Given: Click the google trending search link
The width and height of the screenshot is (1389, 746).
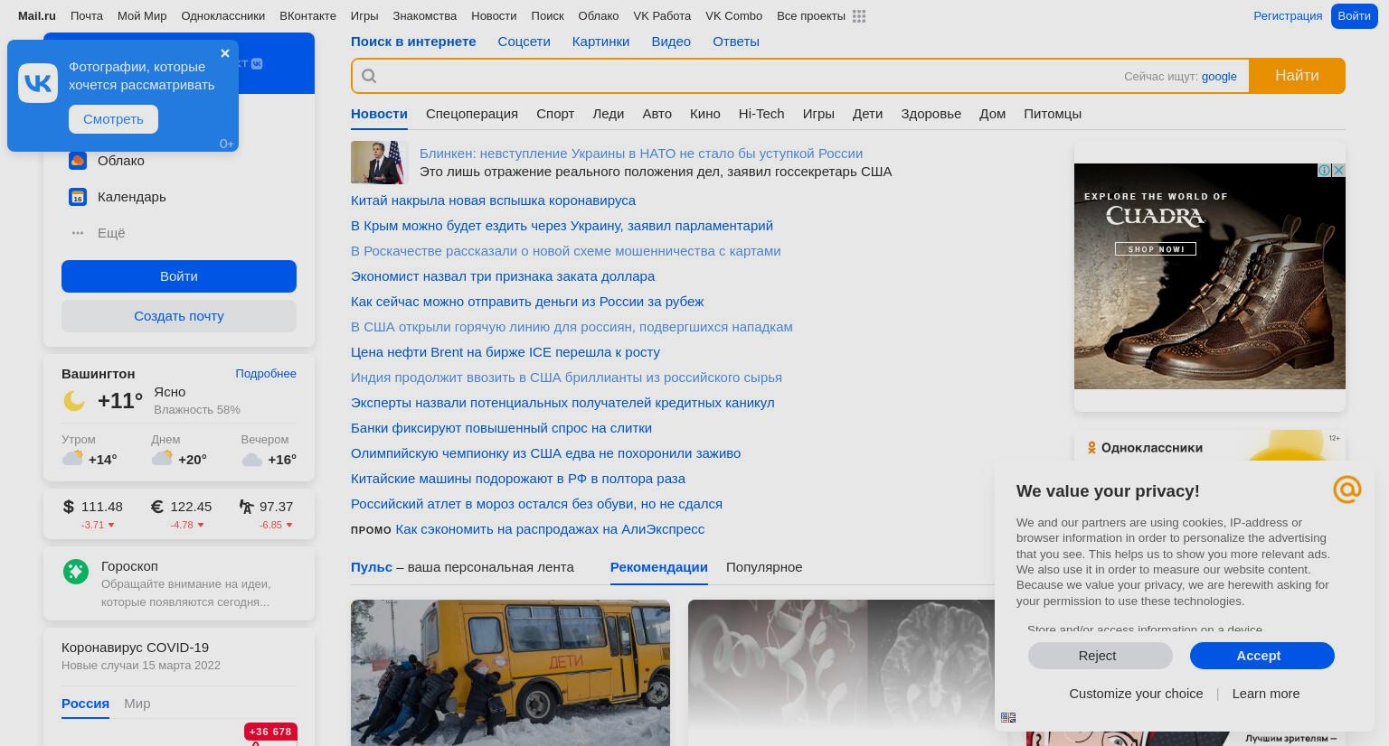Looking at the screenshot, I should pos(1219,77).
